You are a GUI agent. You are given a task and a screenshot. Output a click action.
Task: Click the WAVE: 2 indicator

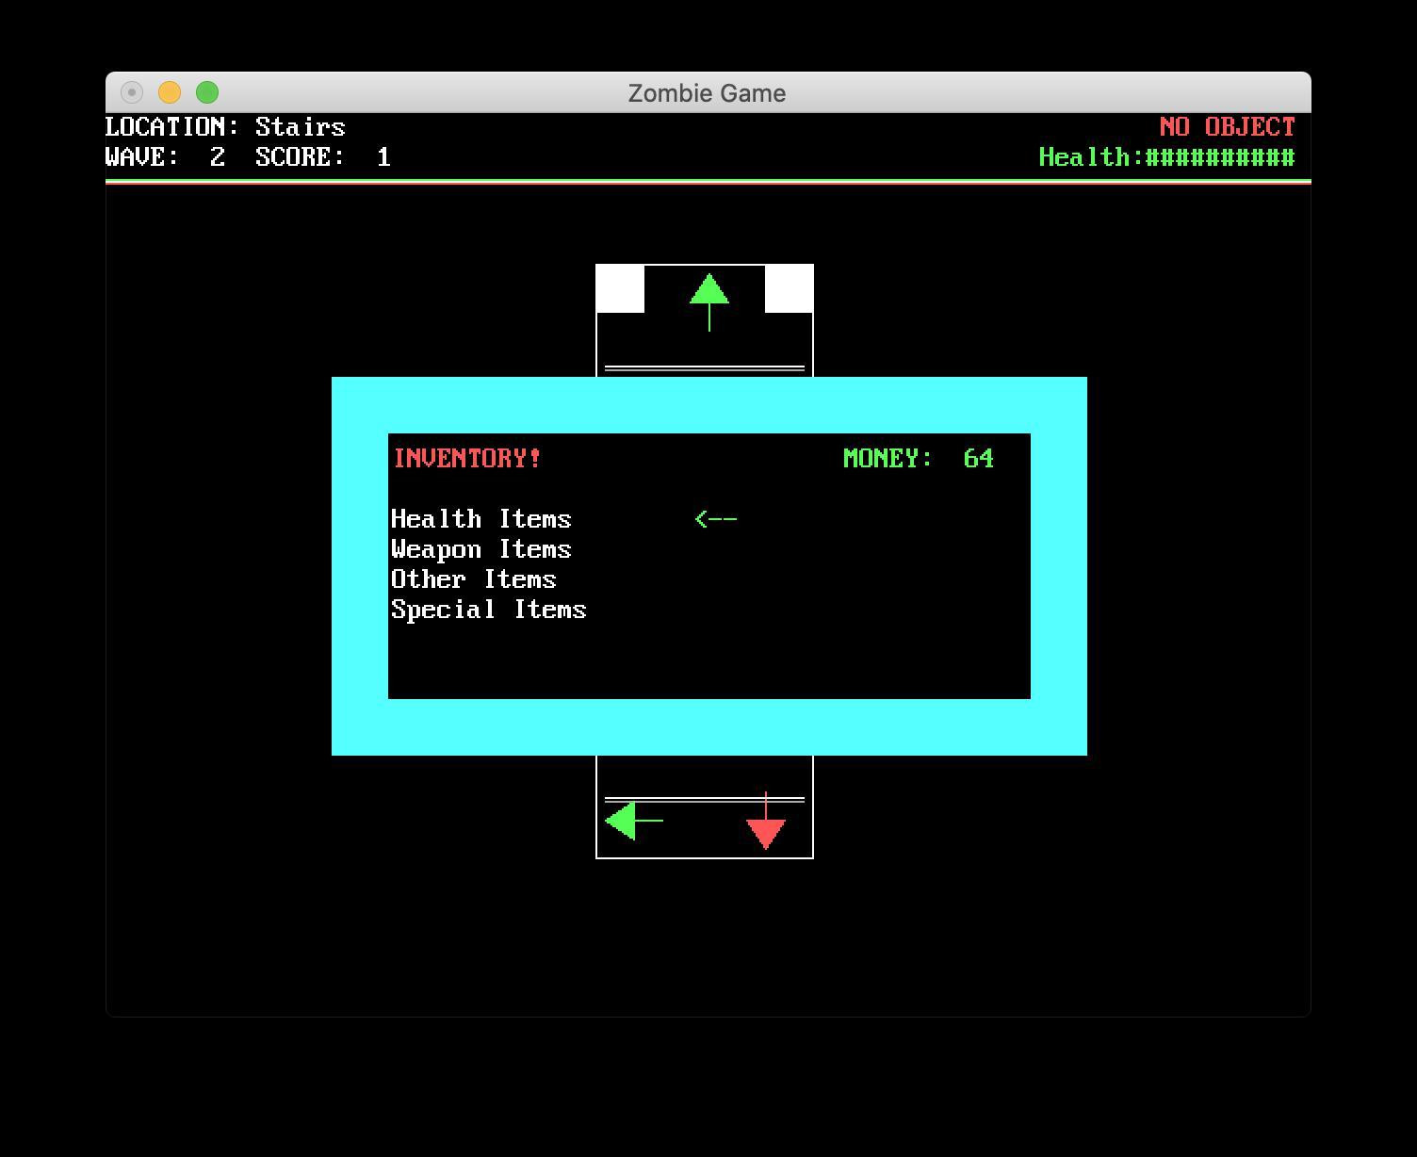[x=166, y=157]
